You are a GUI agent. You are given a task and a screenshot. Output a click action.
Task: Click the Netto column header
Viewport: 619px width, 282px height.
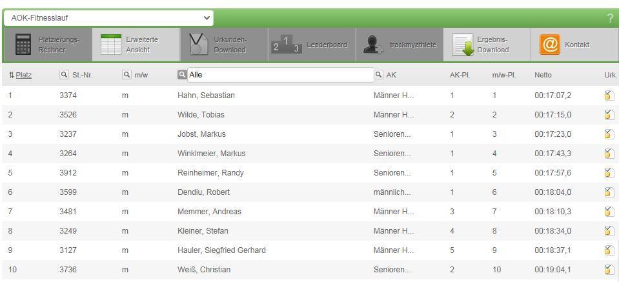point(543,75)
